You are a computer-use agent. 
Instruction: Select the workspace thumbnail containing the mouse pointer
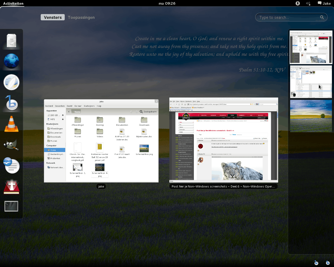[311, 82]
